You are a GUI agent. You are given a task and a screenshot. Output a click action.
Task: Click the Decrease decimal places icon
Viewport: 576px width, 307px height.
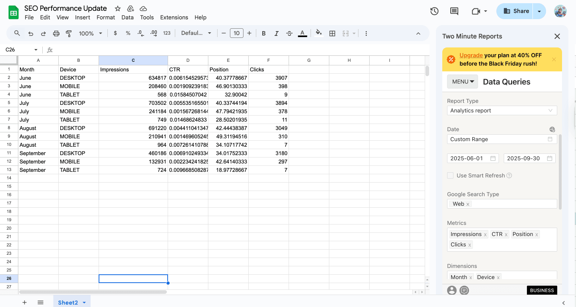coord(140,33)
